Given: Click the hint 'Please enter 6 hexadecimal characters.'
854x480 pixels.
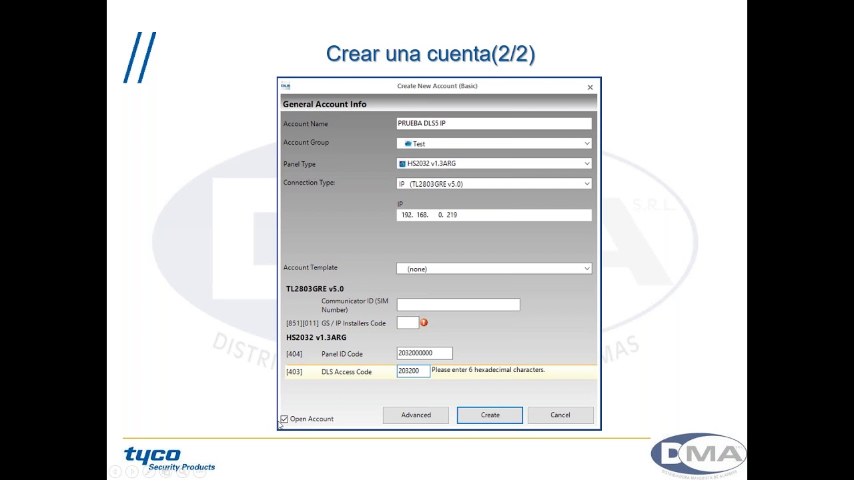Looking at the screenshot, I should point(488,369).
